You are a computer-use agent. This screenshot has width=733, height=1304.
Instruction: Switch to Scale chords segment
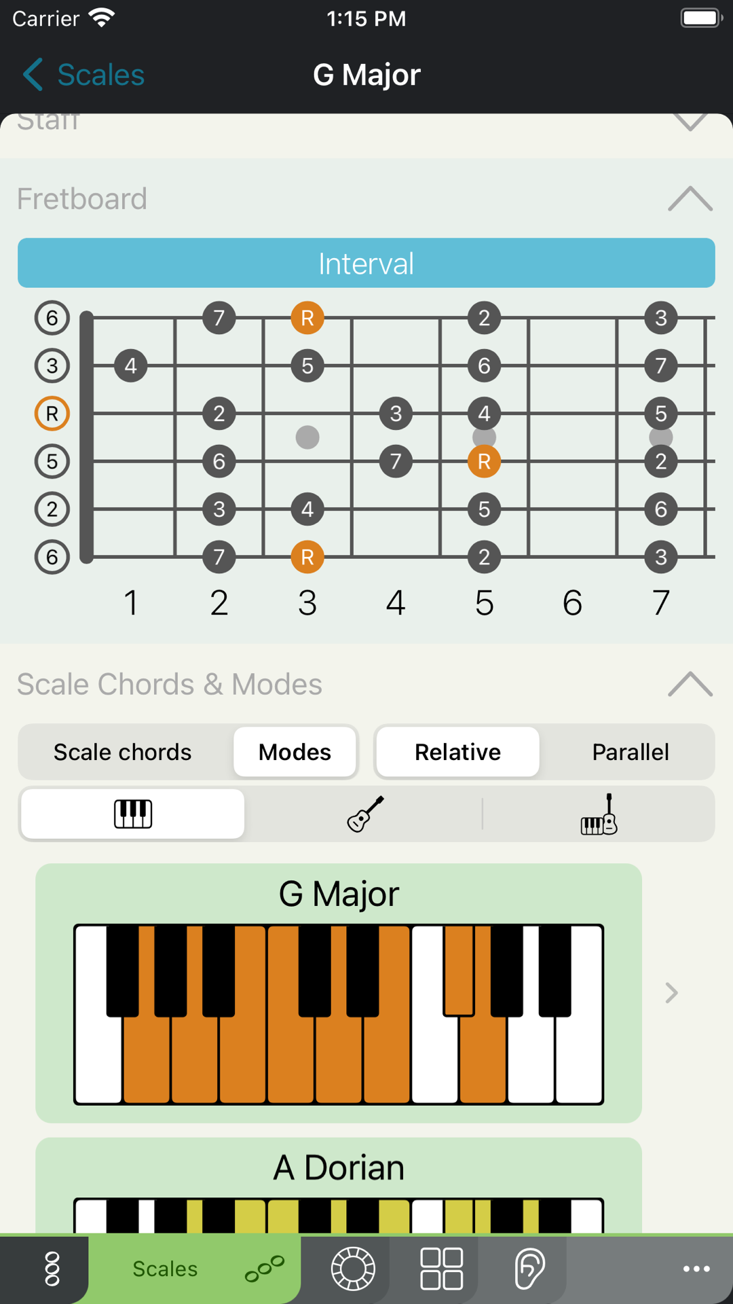click(123, 752)
